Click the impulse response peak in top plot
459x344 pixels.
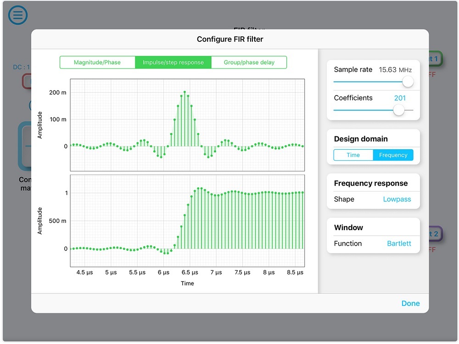click(185, 93)
